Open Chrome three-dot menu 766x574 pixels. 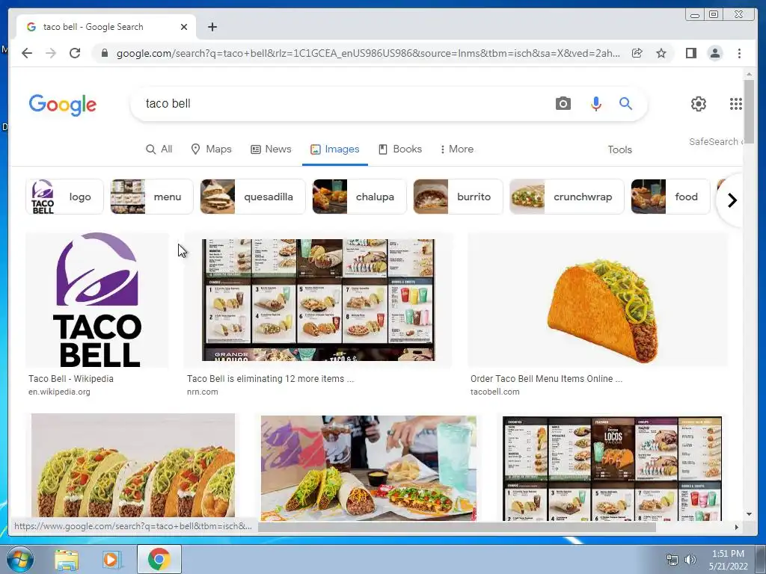(x=739, y=53)
